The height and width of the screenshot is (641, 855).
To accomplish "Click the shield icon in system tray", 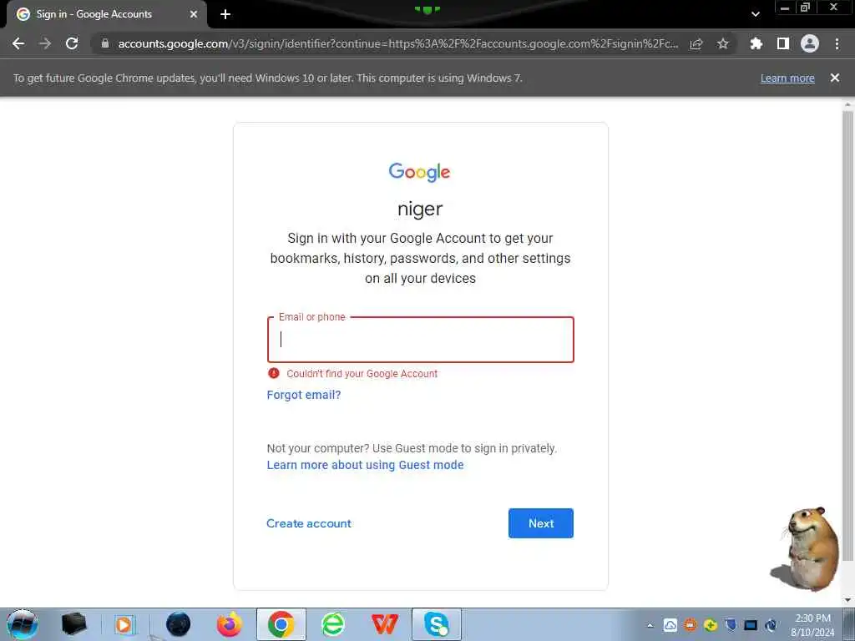I will click(731, 625).
